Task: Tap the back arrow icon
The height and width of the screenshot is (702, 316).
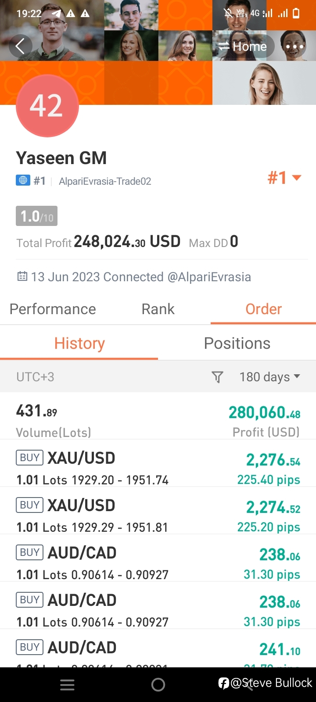Action: (x=20, y=46)
